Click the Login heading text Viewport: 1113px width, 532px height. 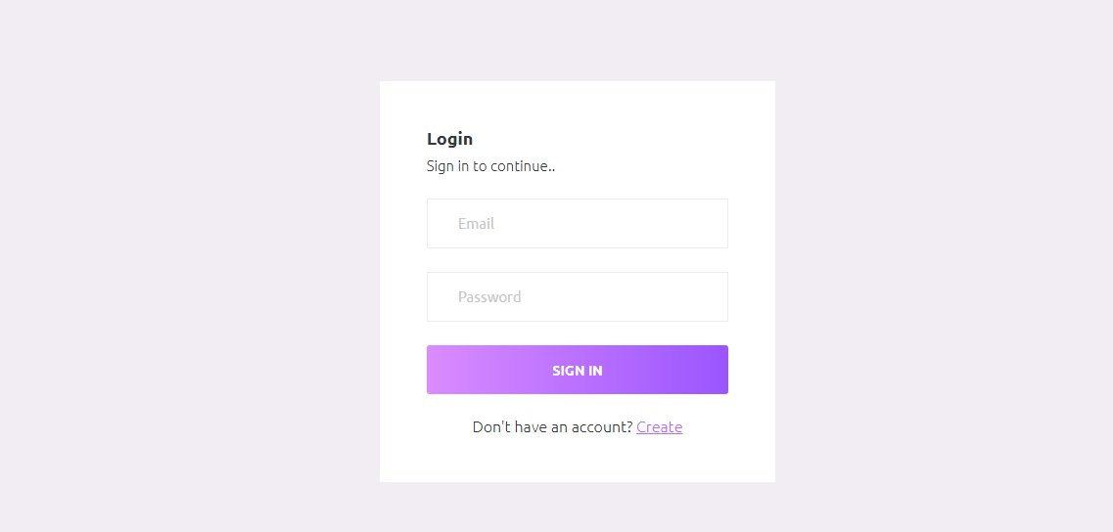(449, 139)
